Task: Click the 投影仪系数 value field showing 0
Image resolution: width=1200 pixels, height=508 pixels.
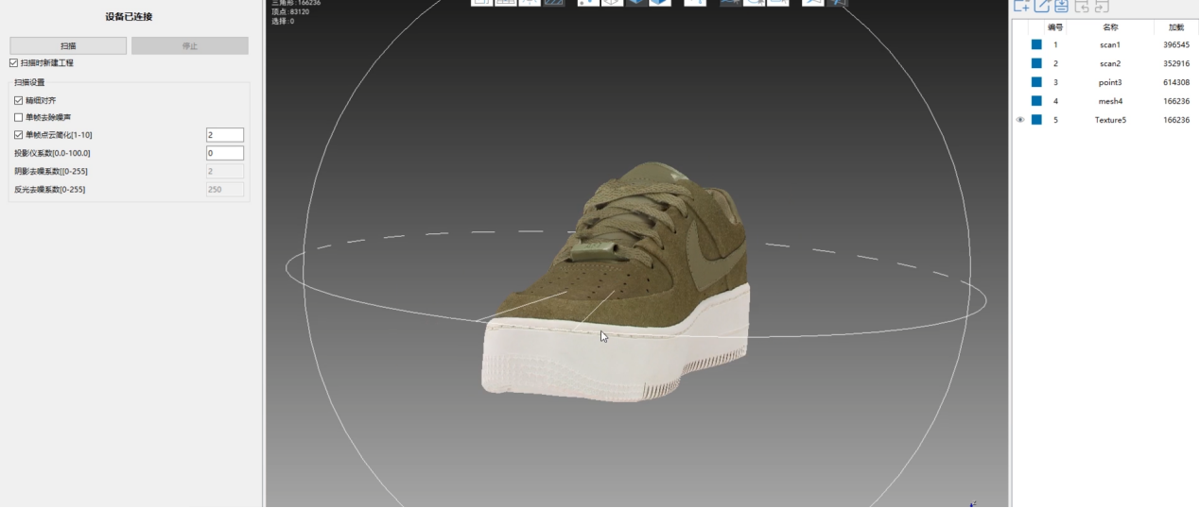Action: click(x=225, y=153)
